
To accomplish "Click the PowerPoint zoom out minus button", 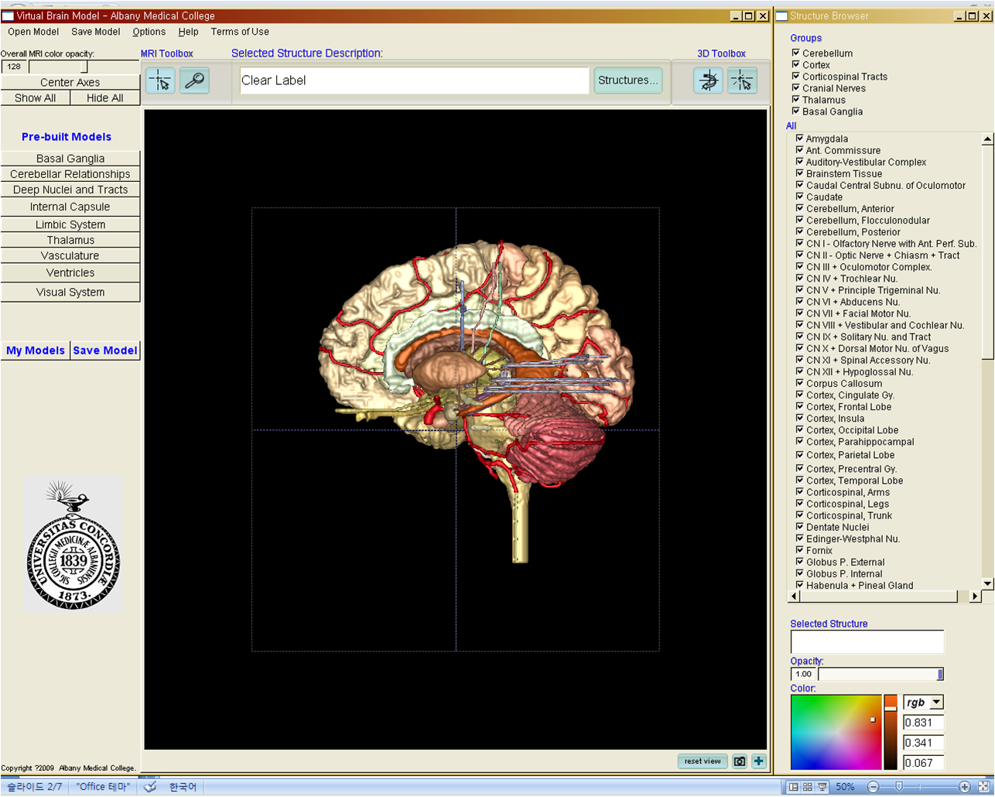I will (x=873, y=787).
